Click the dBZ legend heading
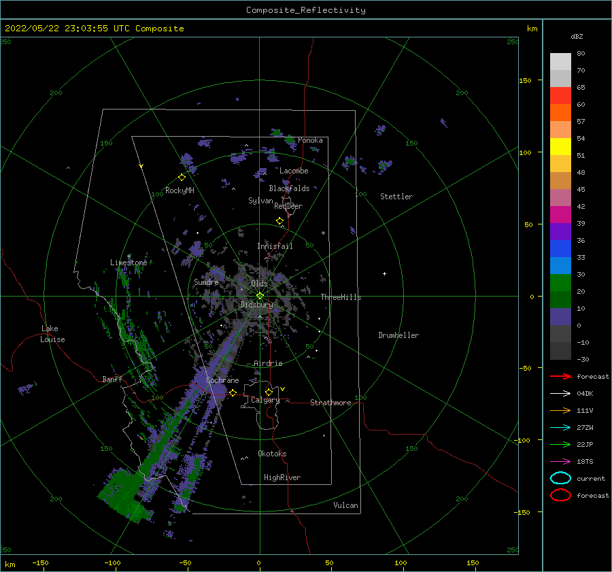The height and width of the screenshot is (572, 612). pyautogui.click(x=577, y=37)
